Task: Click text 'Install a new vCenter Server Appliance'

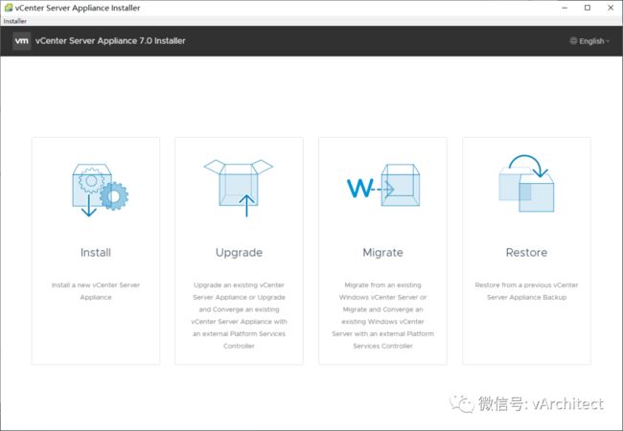Action: [96, 291]
